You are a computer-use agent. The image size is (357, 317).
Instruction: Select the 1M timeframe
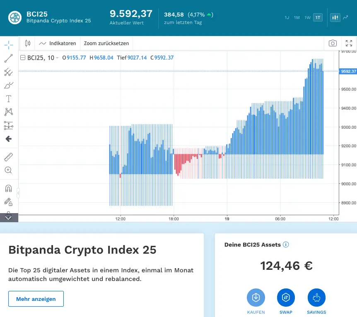click(297, 17)
